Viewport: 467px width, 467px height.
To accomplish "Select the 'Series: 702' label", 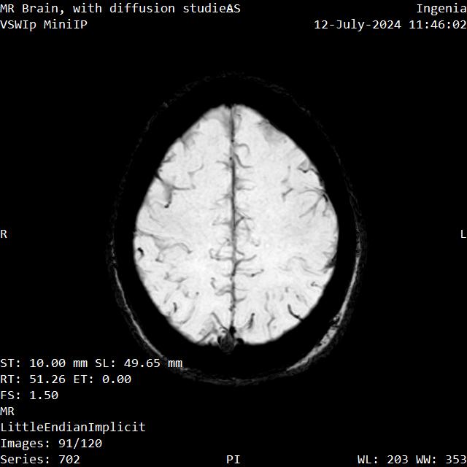I will pyautogui.click(x=40, y=460).
